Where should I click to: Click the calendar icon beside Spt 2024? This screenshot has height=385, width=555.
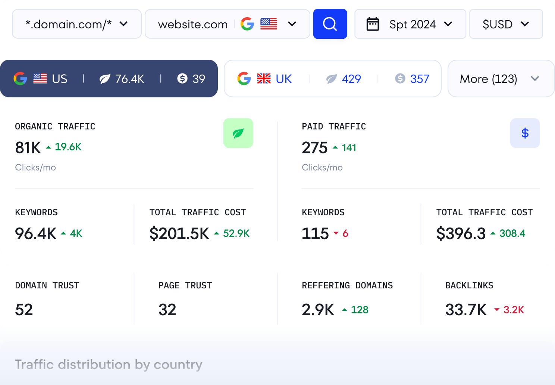373,24
